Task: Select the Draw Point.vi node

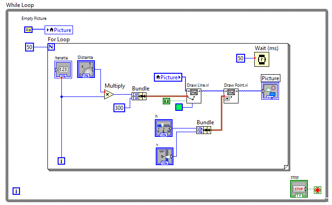Action: pos(231,95)
